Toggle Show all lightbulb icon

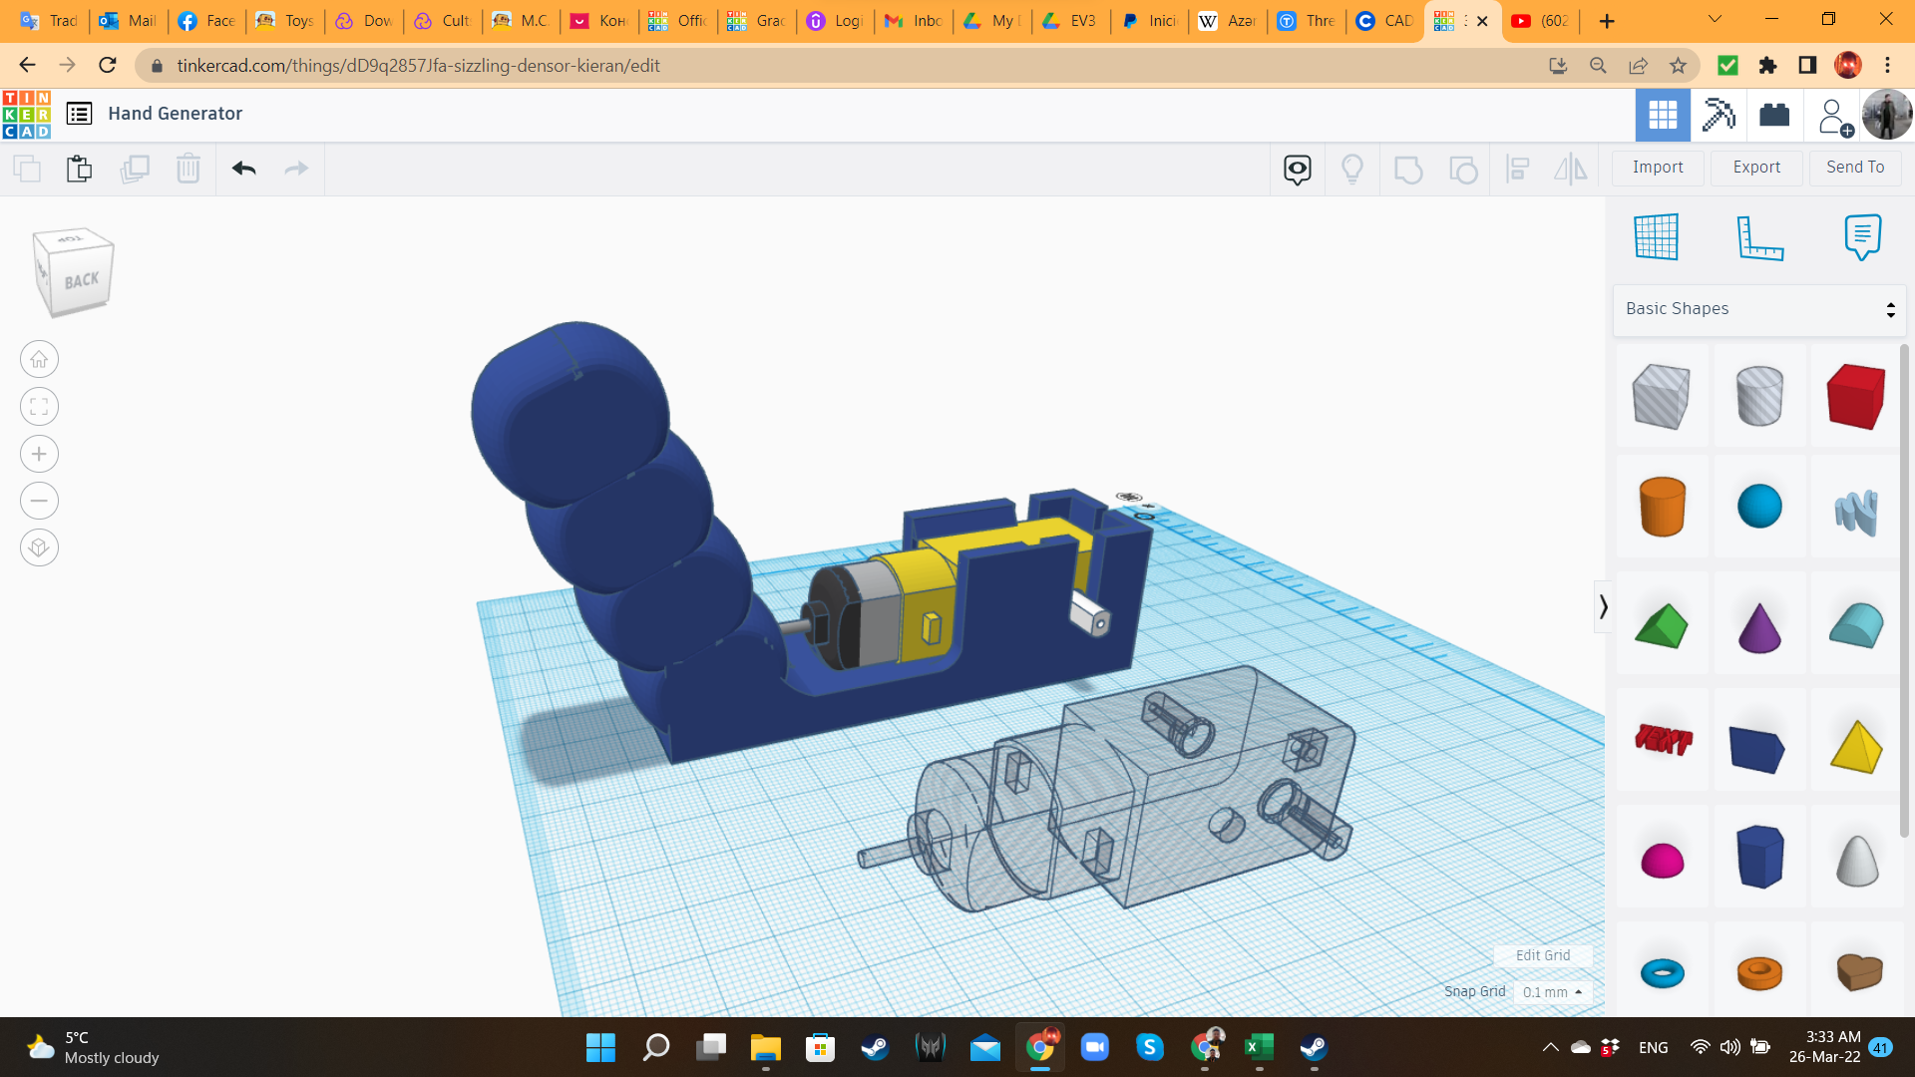point(1352,169)
